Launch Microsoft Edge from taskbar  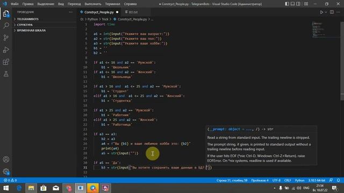click(19, 188)
